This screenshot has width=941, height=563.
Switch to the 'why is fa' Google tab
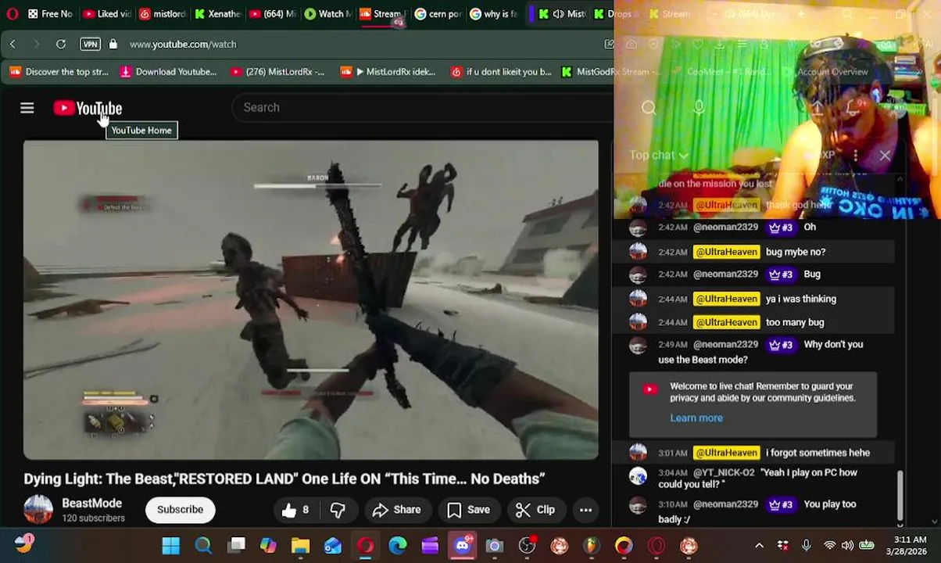click(x=494, y=14)
